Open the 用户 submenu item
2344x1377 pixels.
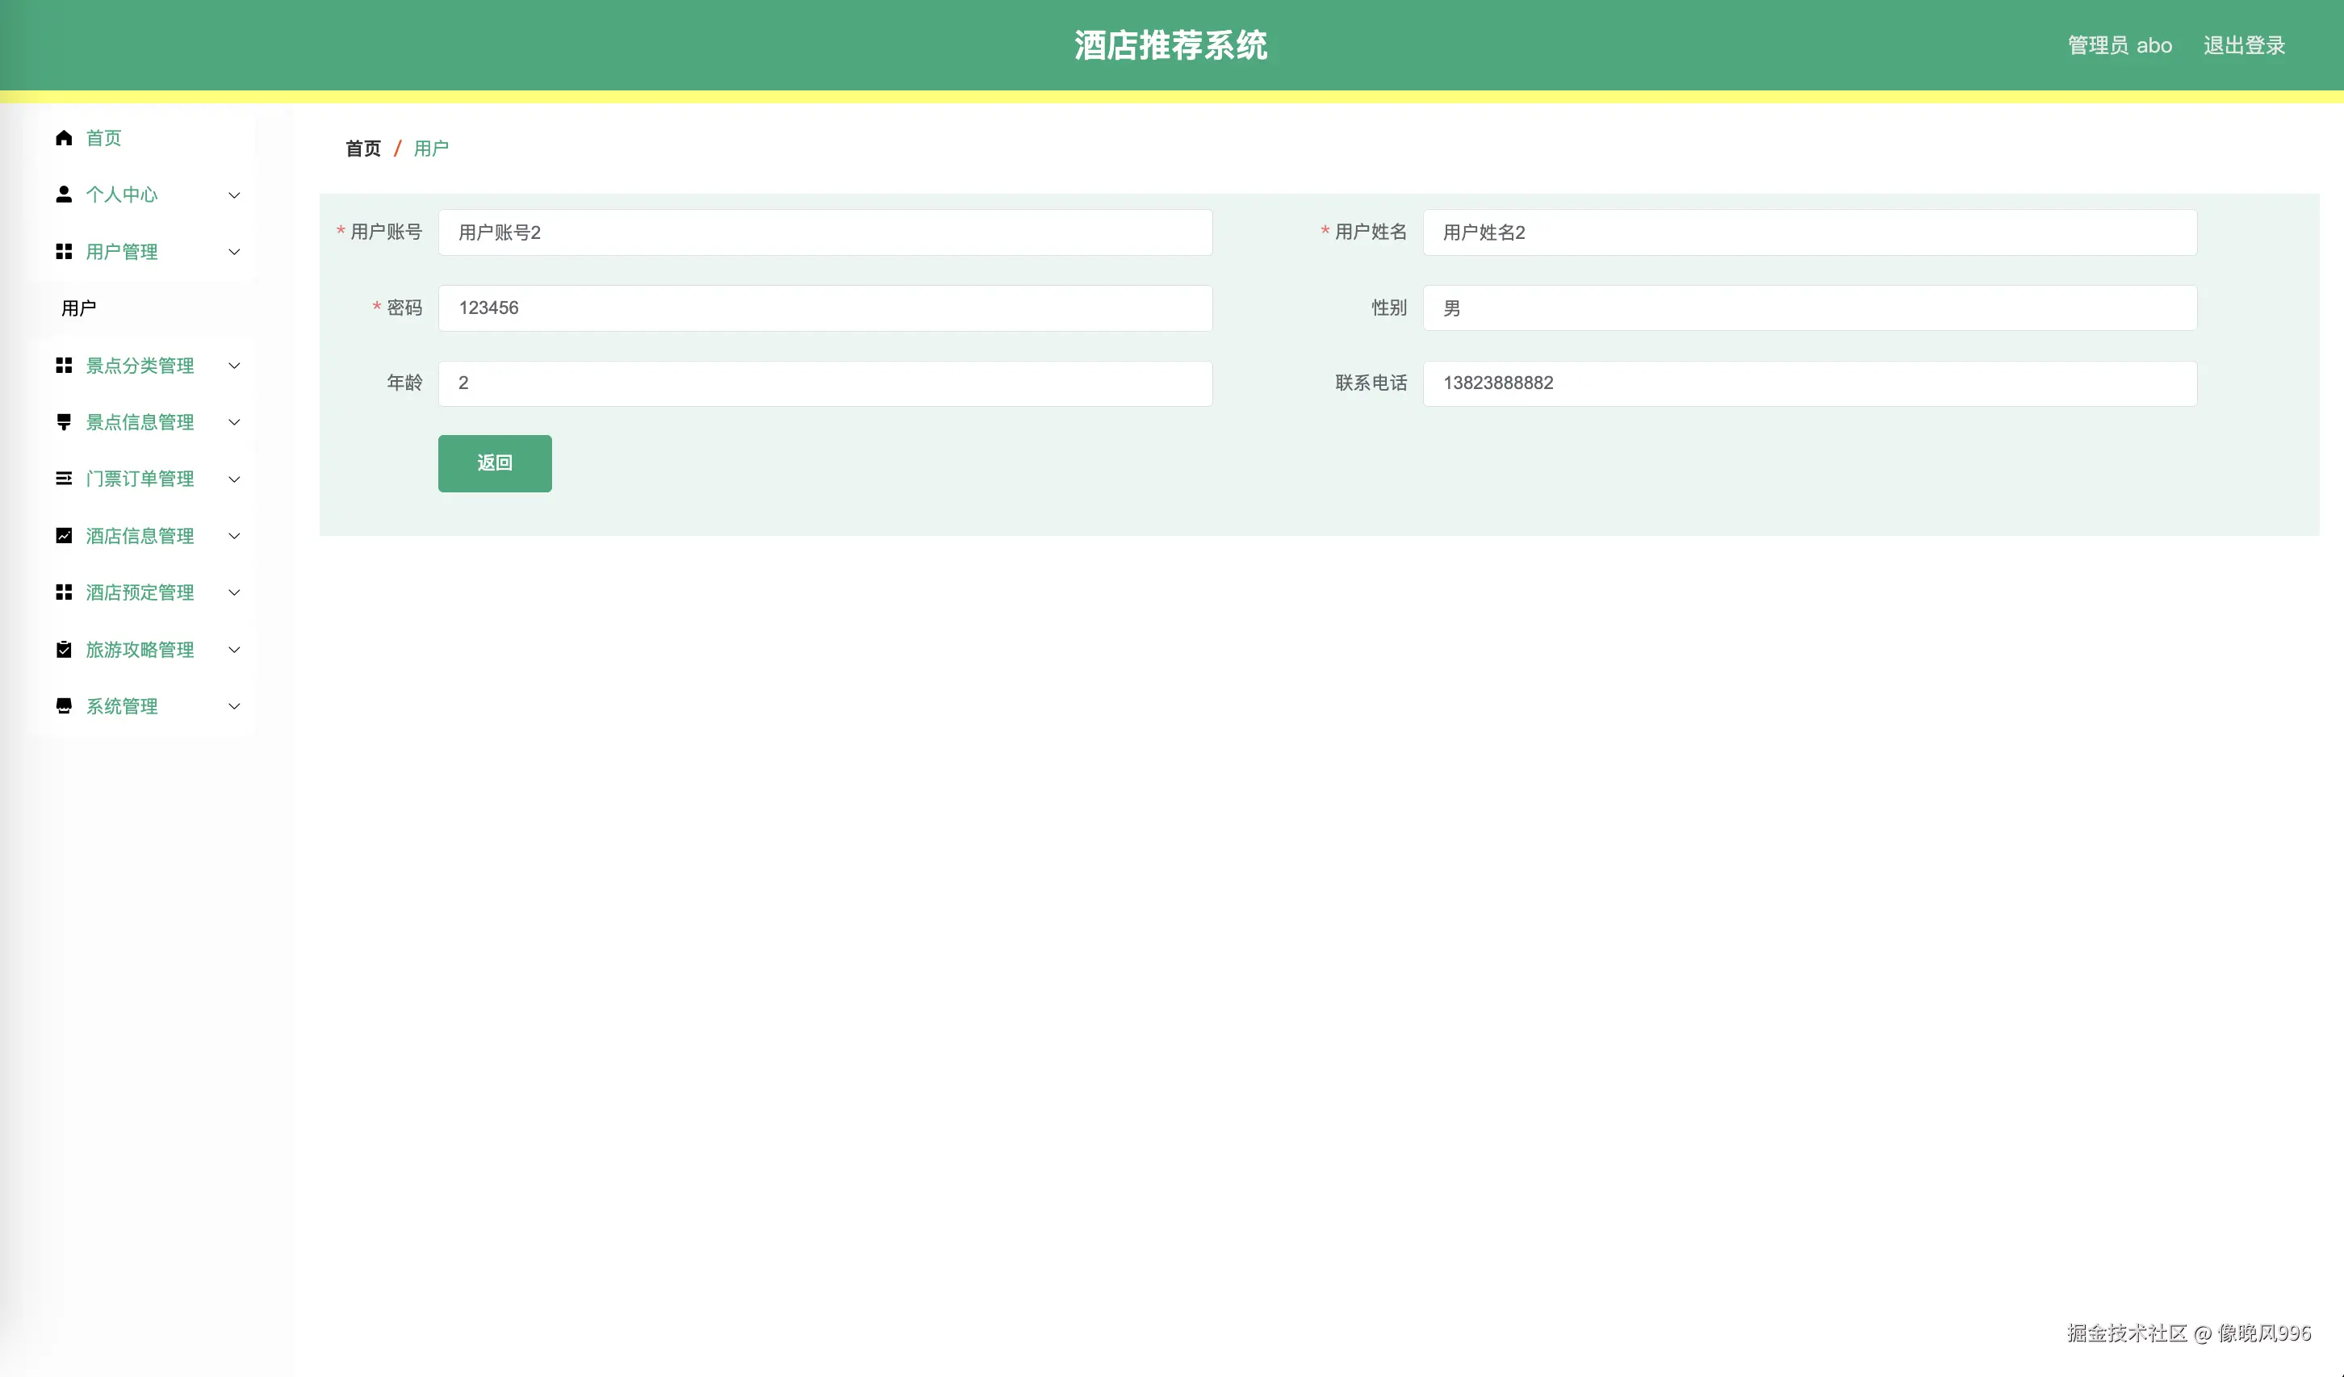pyautogui.click(x=78, y=308)
